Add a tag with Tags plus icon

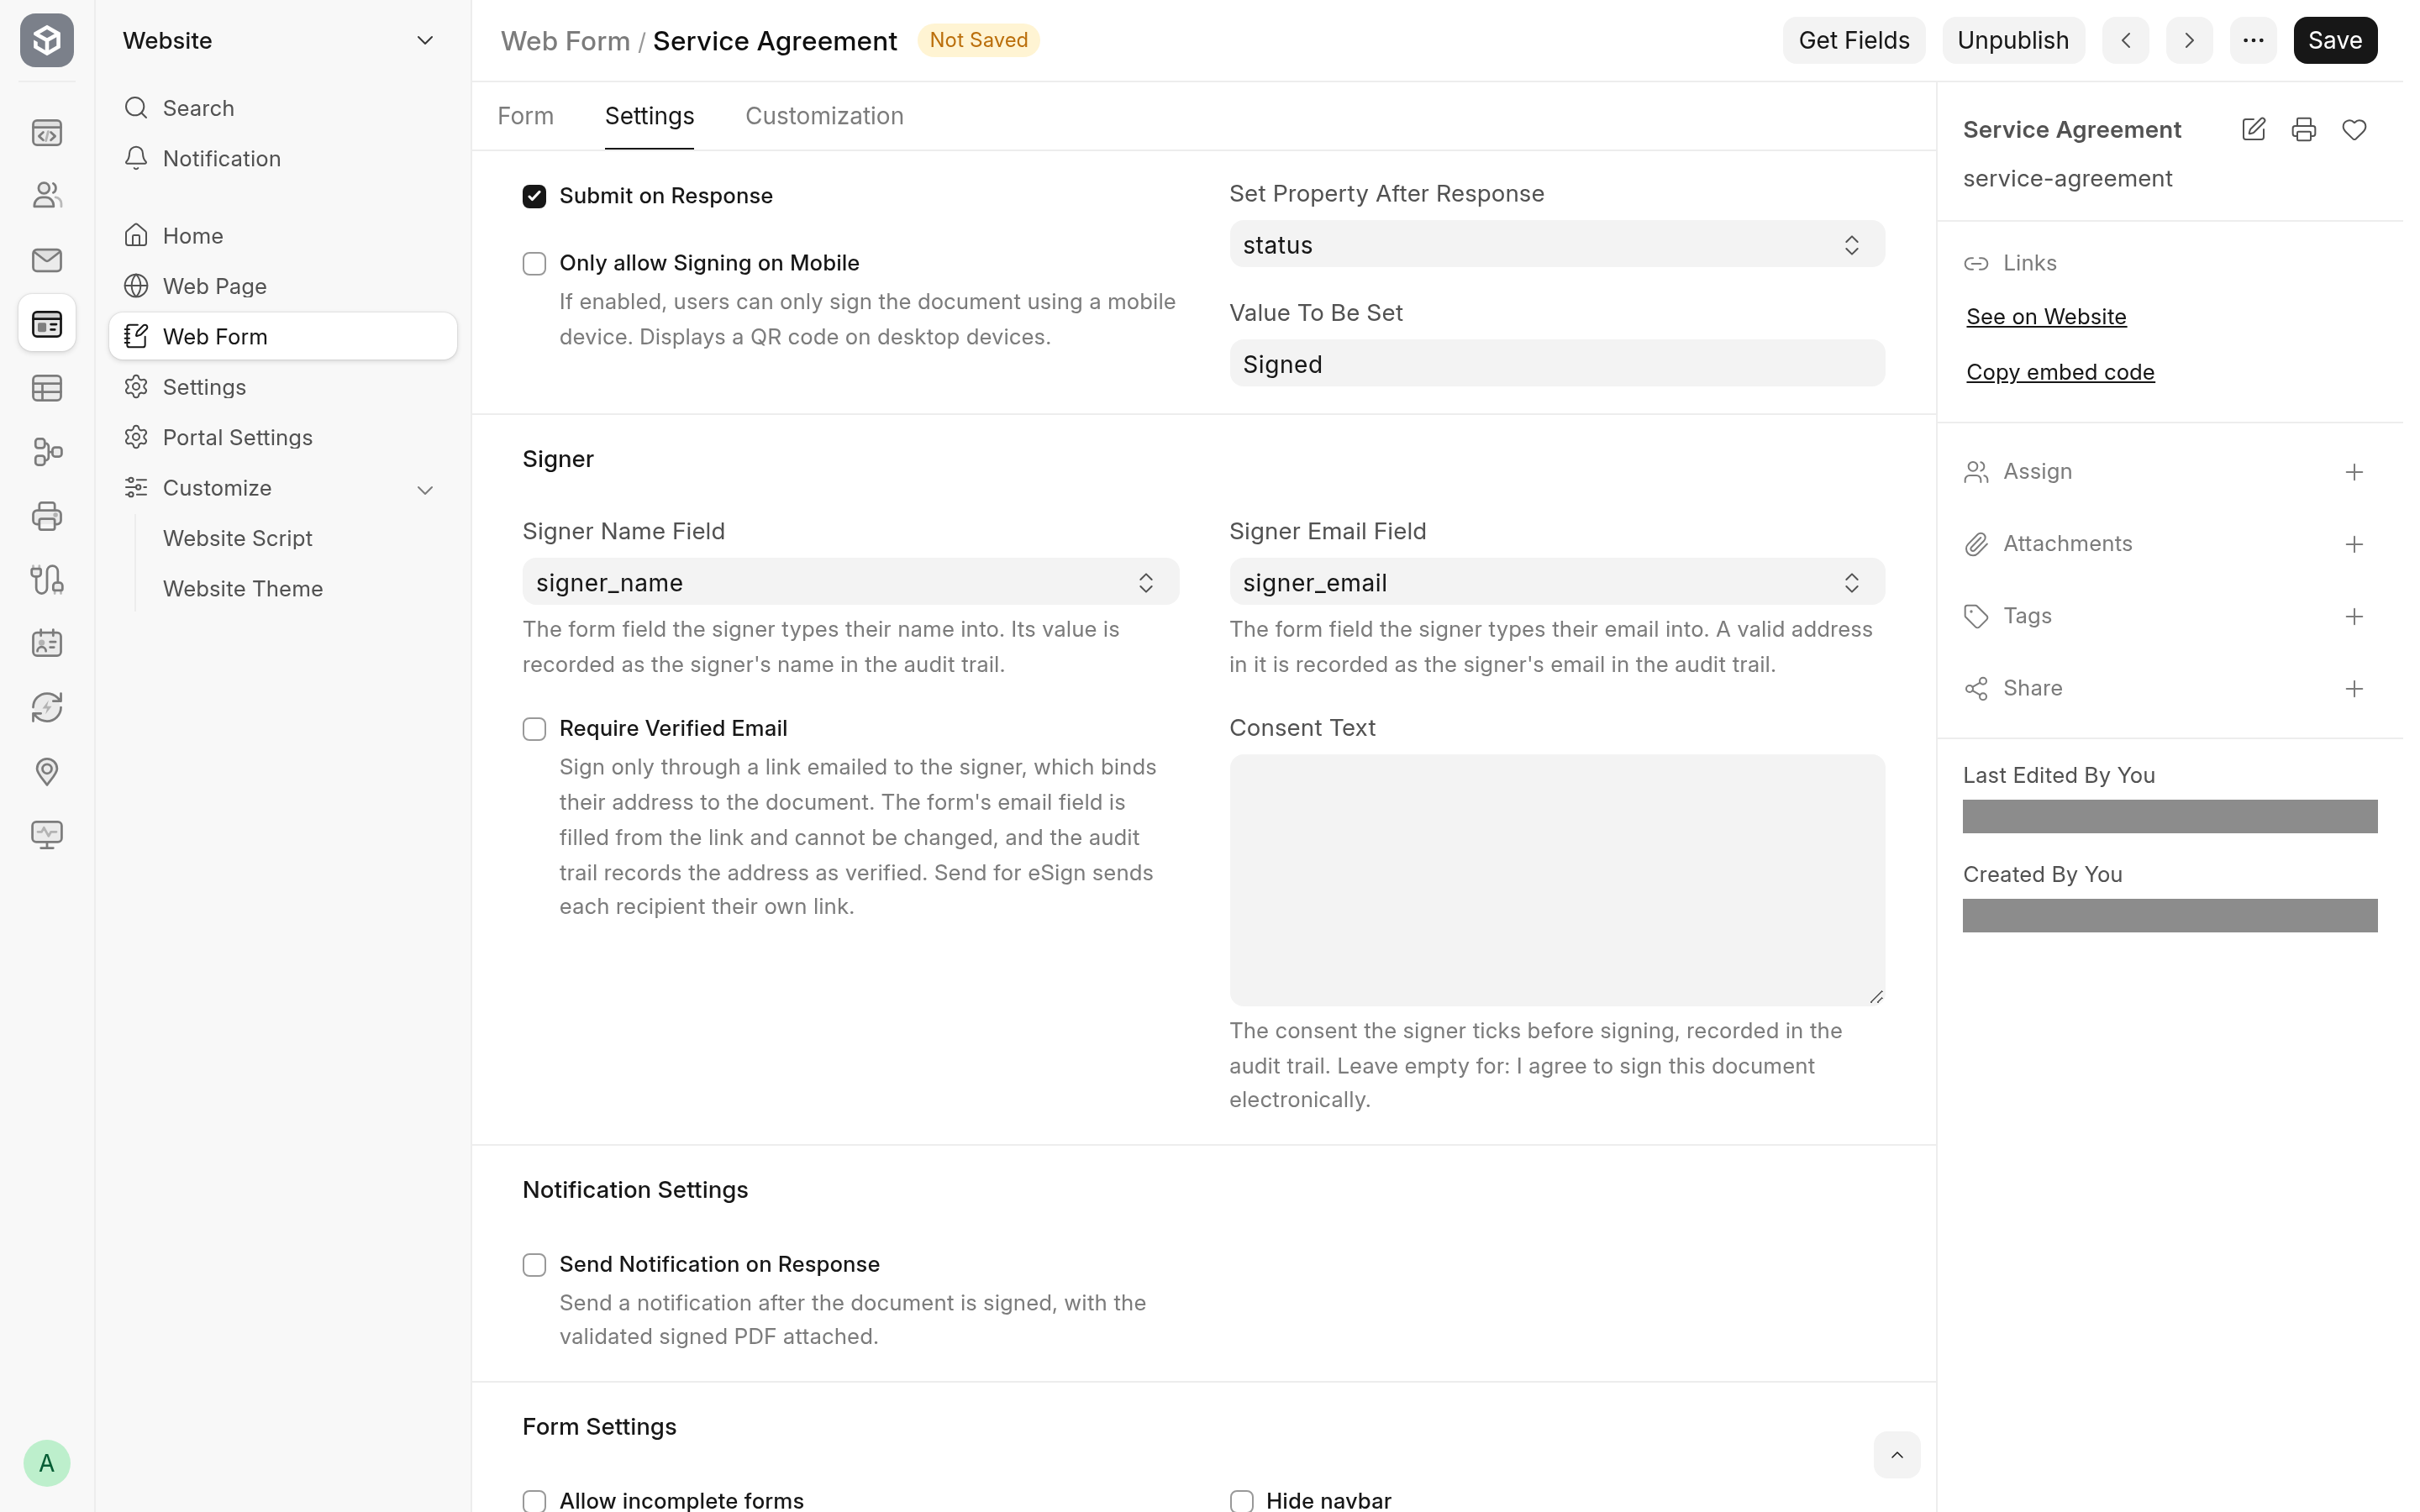pos(2354,616)
